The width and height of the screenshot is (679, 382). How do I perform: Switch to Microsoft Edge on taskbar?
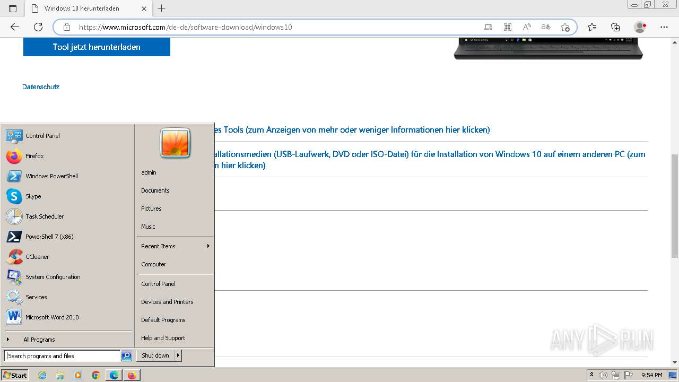point(114,375)
